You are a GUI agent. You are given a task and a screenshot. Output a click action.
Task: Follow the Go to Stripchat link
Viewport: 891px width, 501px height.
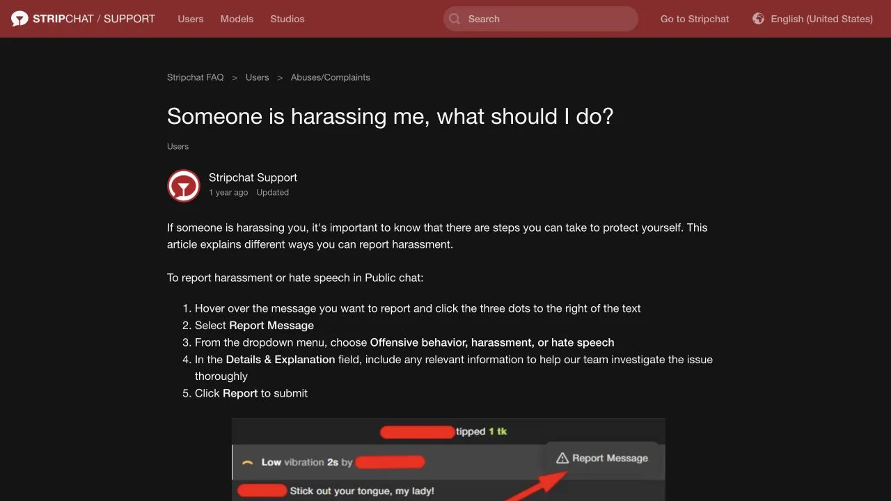point(695,19)
